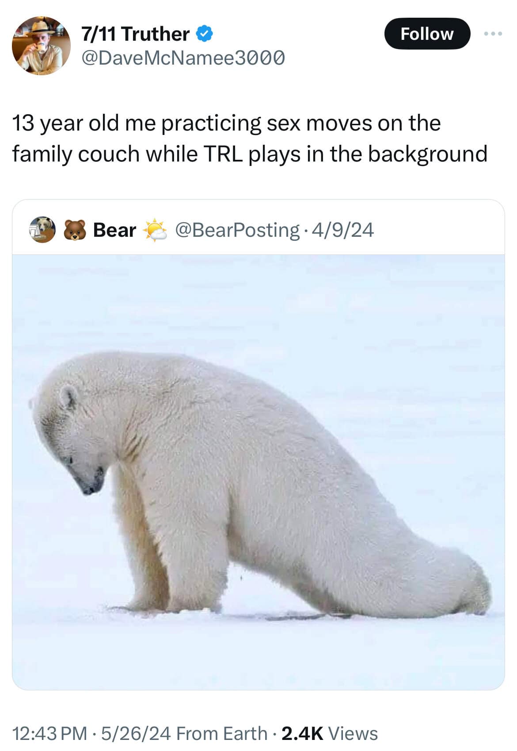This screenshot has height=751, width=517.
Task: Open the three-dot more options menu
Action: (x=493, y=34)
